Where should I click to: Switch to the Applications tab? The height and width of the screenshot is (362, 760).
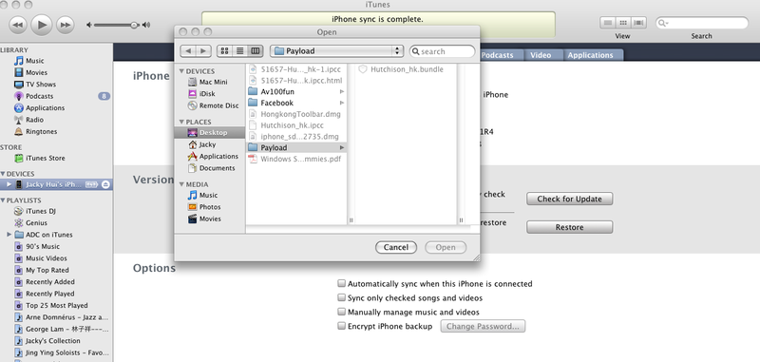coord(590,55)
